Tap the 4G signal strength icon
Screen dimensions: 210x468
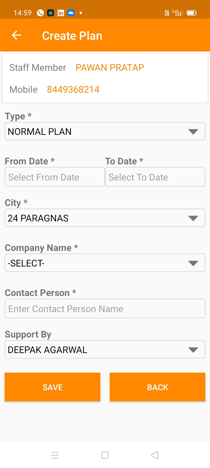pos(177,13)
